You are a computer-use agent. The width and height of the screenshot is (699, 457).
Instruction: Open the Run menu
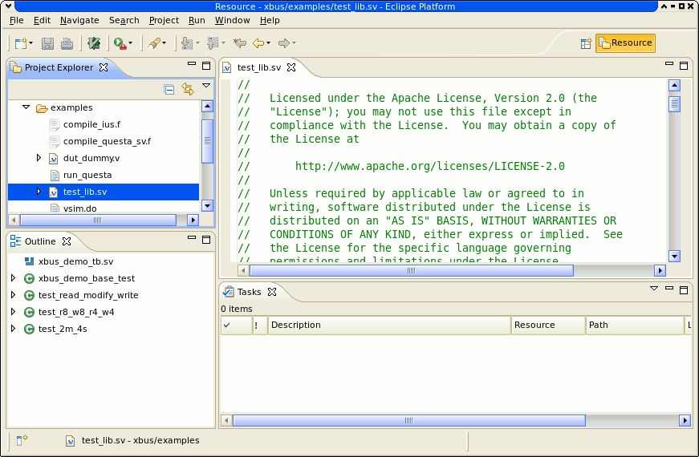[197, 20]
